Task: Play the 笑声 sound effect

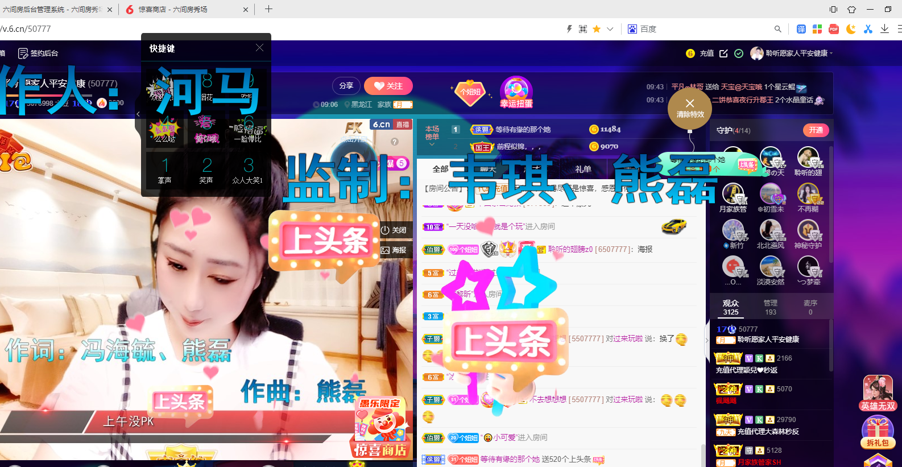Action: pyautogui.click(x=206, y=171)
